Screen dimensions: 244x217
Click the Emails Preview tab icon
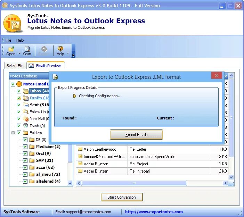pos(31,66)
